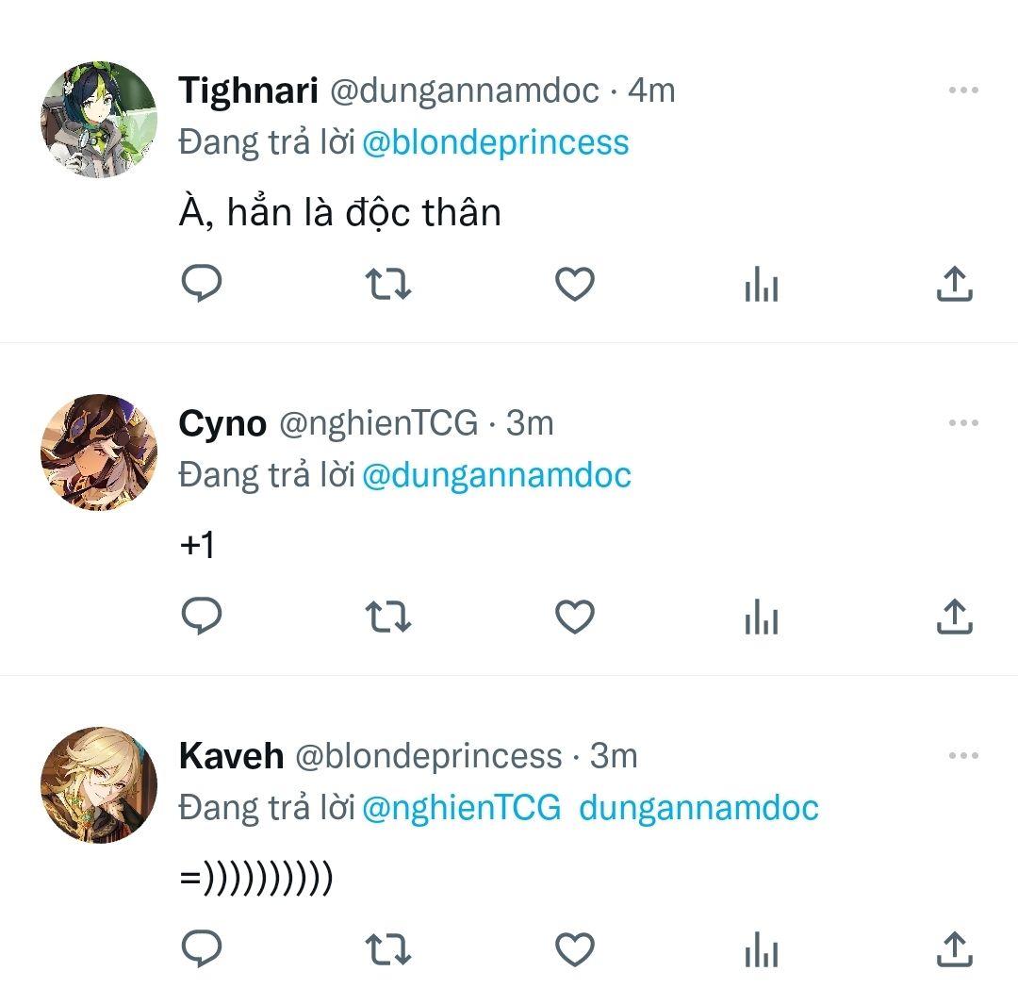The width and height of the screenshot is (1018, 1004).
Task: View analytics for Tighnari's tweet
Action: click(761, 284)
